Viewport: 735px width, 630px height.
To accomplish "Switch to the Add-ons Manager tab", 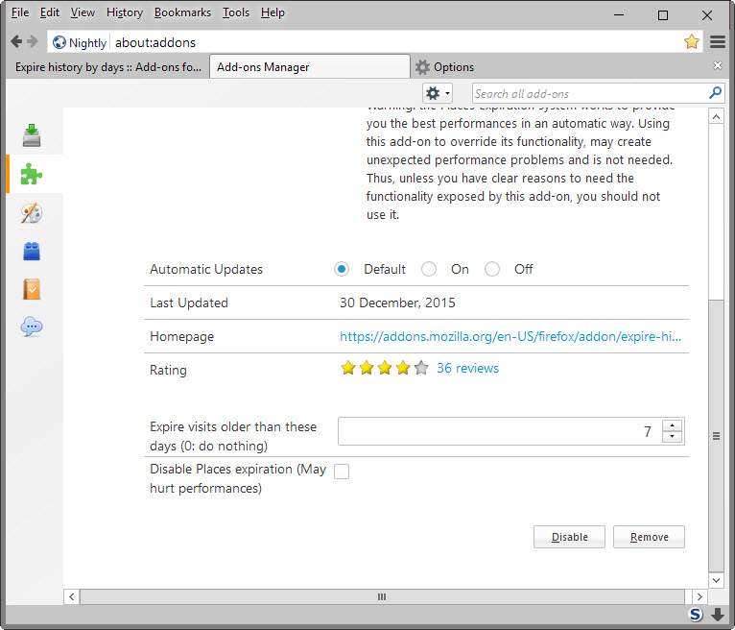I will coord(309,66).
